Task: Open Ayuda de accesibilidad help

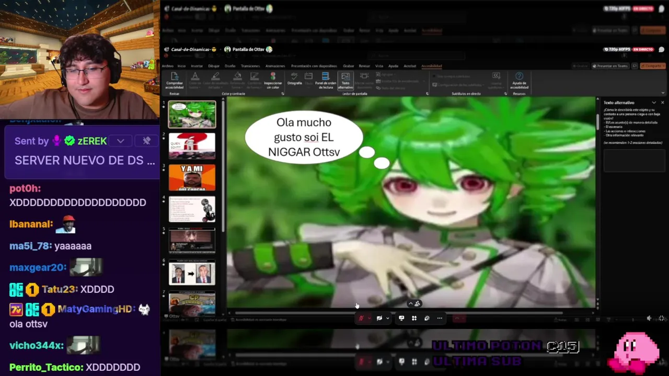Action: (x=519, y=81)
